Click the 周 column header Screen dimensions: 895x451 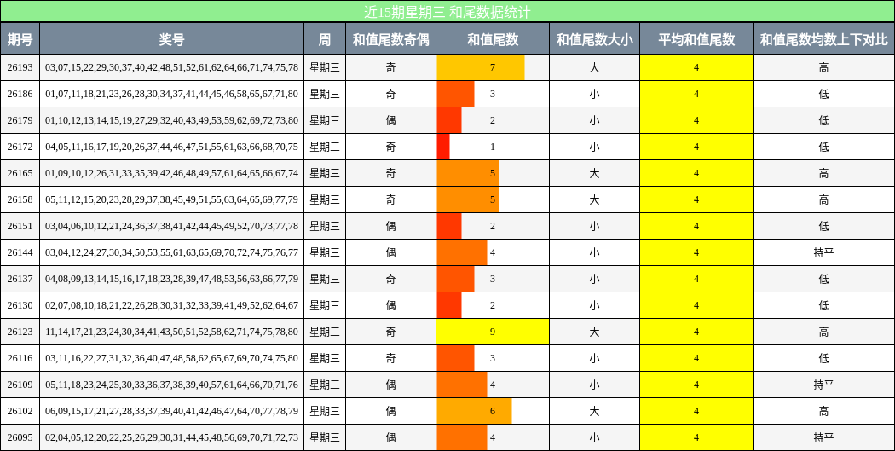[x=325, y=39]
